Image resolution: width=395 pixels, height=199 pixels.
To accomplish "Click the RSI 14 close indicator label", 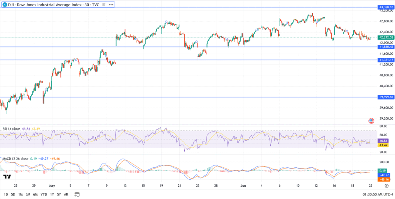I will [x=10, y=128].
